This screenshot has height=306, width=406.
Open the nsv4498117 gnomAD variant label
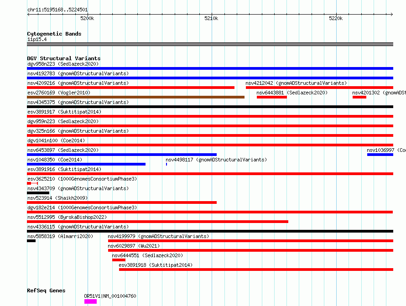click(216, 160)
